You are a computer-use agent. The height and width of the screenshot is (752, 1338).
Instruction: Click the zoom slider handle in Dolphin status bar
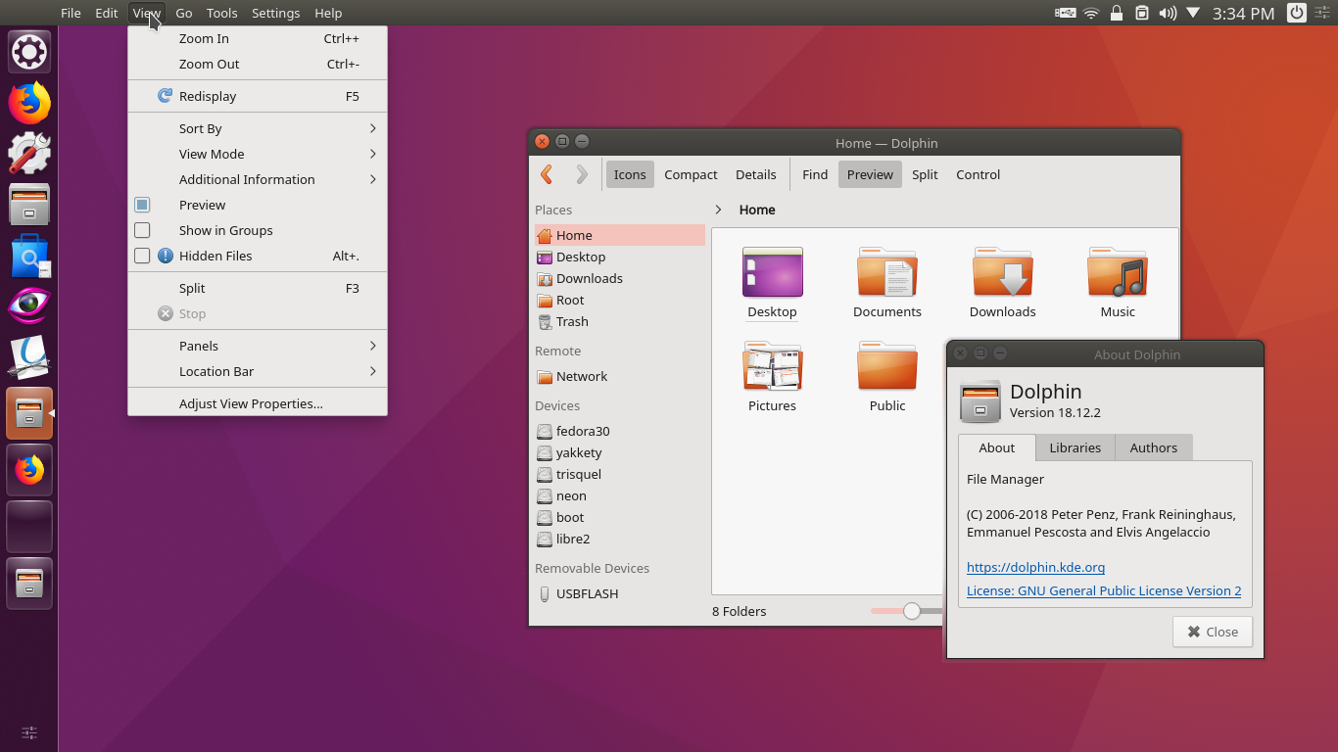tap(912, 611)
